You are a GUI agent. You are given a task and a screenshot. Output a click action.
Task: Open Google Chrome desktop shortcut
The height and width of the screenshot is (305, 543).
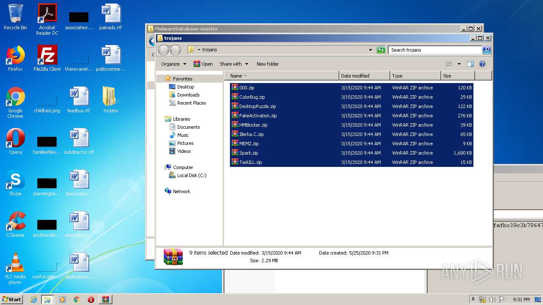coord(15,103)
